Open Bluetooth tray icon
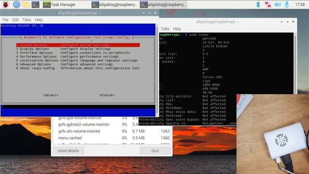 pos(258,4)
